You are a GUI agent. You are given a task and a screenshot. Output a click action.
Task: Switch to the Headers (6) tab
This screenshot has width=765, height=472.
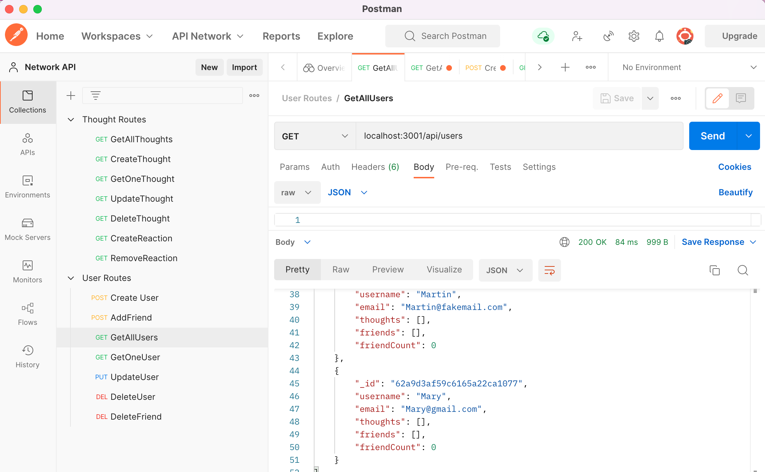[375, 167]
